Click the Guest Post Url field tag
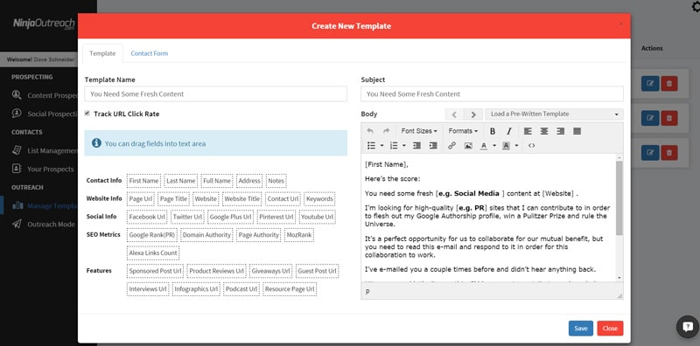700x346 pixels. 317,271
